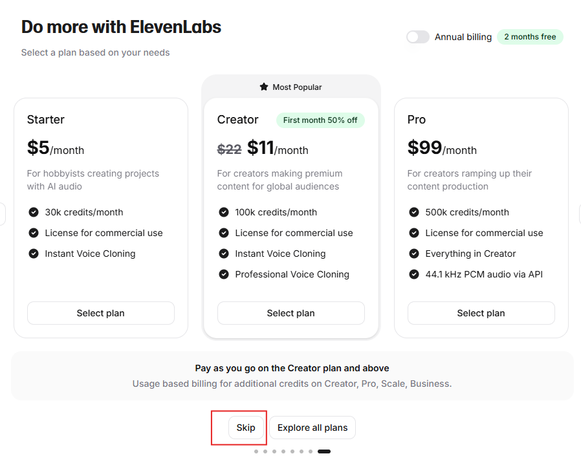This screenshot has width=581, height=456.
Task: Click checkmark icon beside 100k credits/month
Action: [x=224, y=212]
